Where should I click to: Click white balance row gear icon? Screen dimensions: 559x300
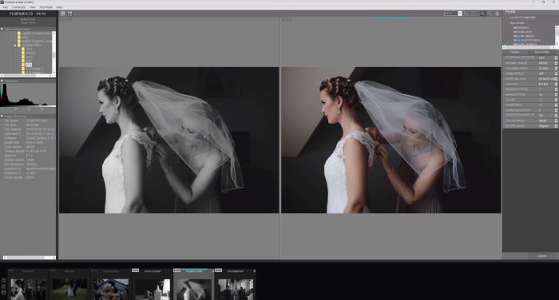click(x=556, y=79)
